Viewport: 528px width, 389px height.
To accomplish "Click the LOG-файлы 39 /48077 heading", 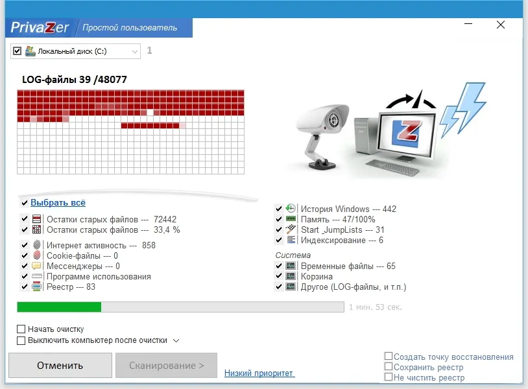I will [75, 79].
